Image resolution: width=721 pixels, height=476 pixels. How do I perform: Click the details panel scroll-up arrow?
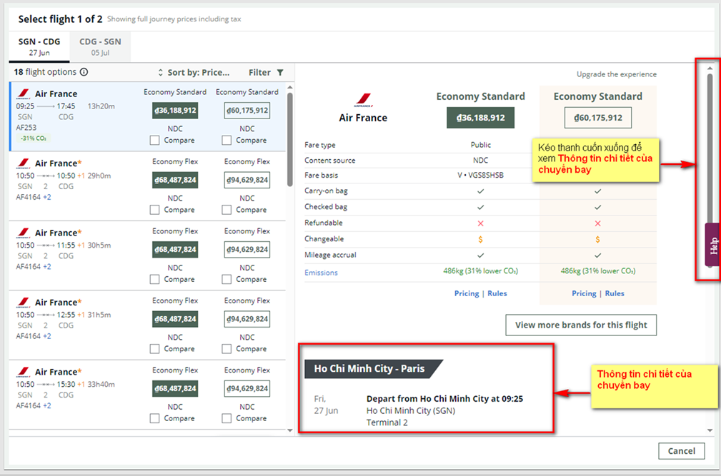point(710,69)
